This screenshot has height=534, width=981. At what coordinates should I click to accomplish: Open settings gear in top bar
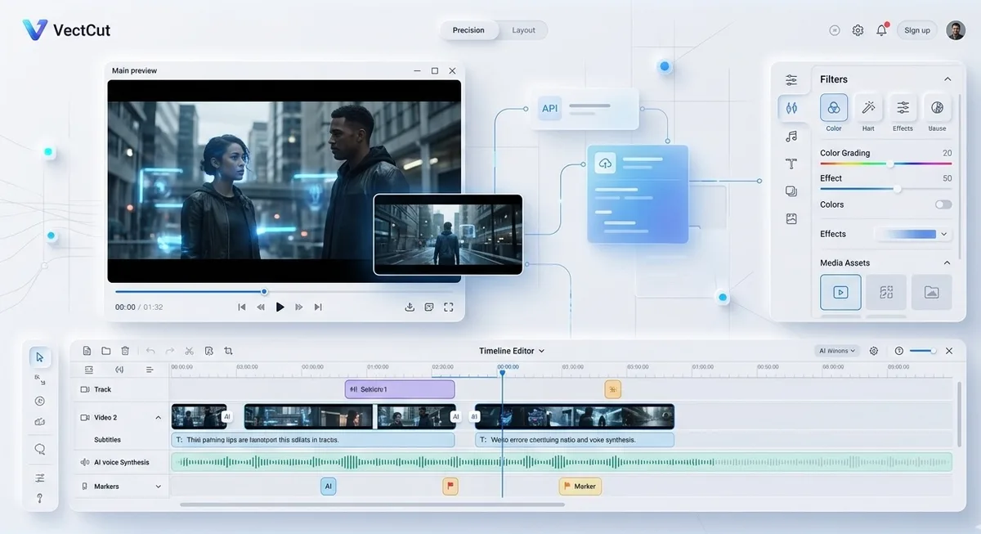pyautogui.click(x=858, y=30)
